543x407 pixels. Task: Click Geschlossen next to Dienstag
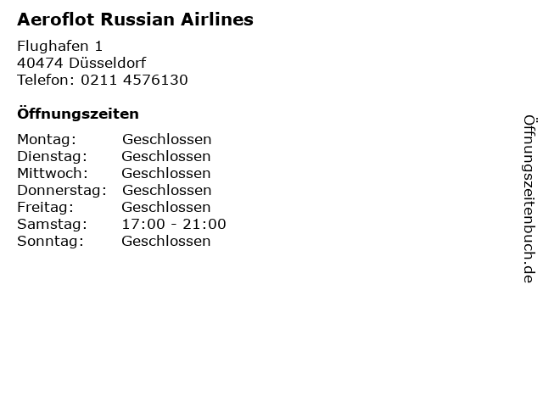click(x=166, y=156)
